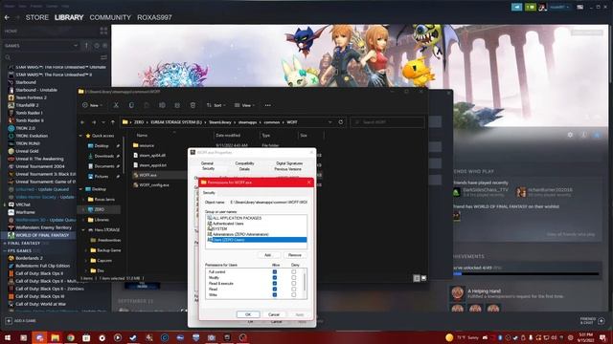Toggle Allow for Modify permission

(275, 278)
